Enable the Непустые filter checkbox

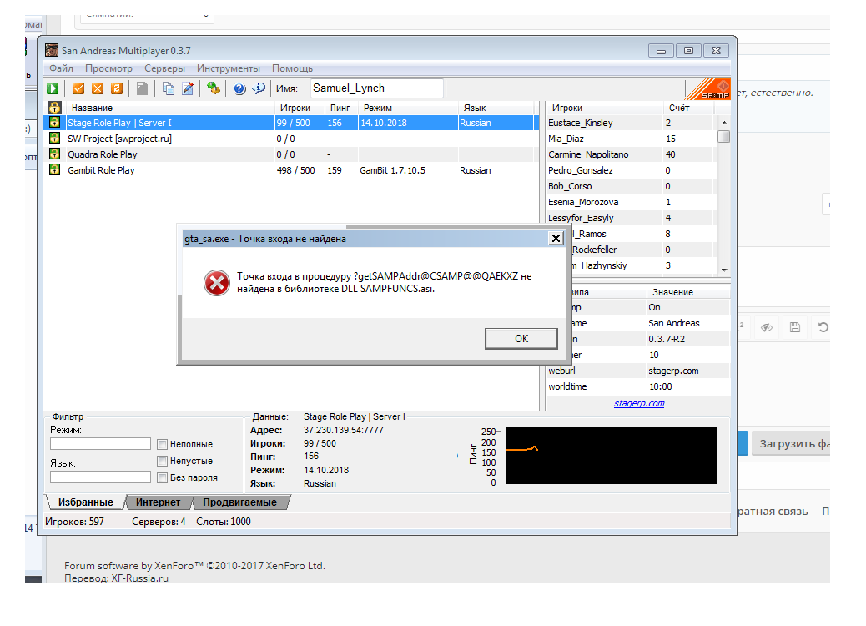[x=163, y=461]
